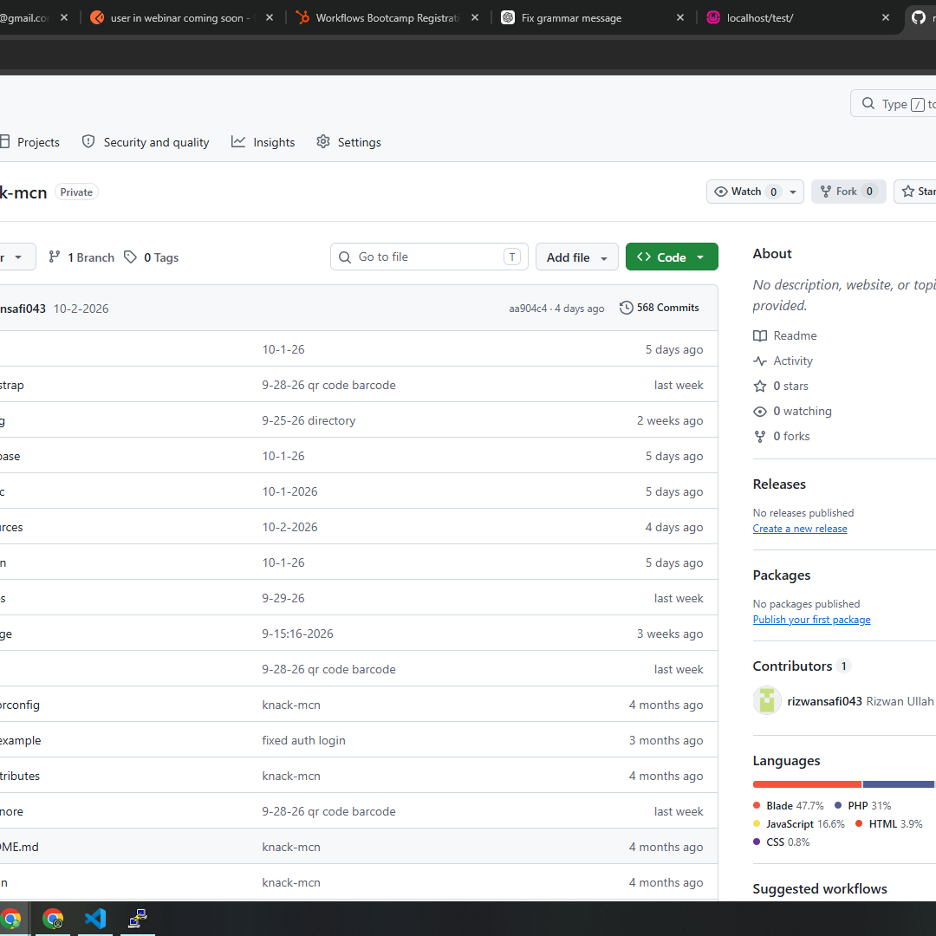Open the '9-25-26 directory' commit message

pyautogui.click(x=309, y=420)
